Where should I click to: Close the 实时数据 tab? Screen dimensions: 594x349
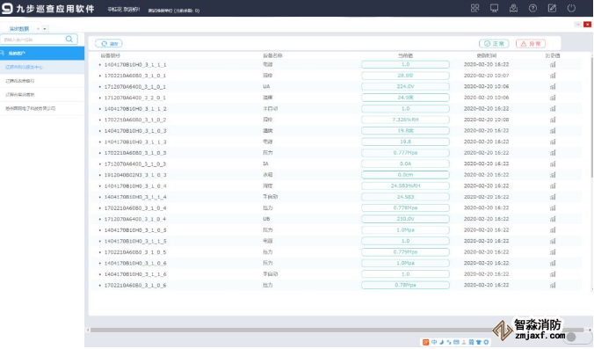[x=38, y=29]
